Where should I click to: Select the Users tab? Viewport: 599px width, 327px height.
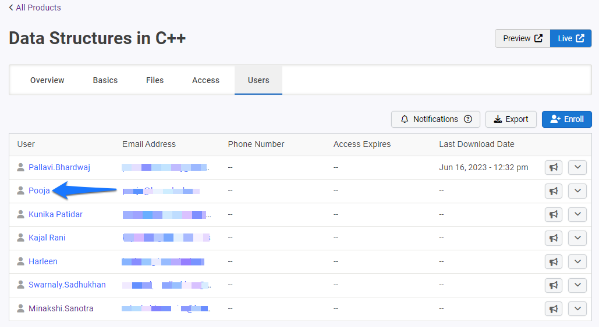[258, 80]
